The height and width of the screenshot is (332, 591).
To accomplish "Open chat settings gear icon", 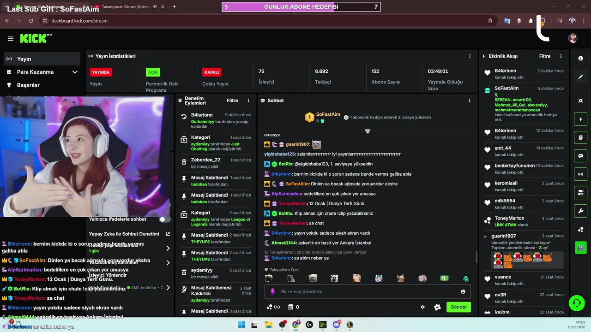I will point(422,307).
